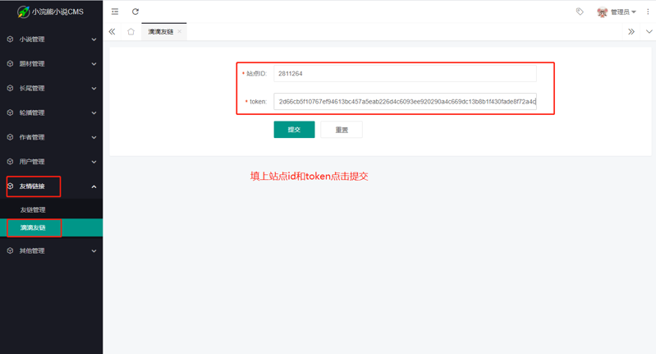Open the 友链管理 submenu item

(x=52, y=209)
